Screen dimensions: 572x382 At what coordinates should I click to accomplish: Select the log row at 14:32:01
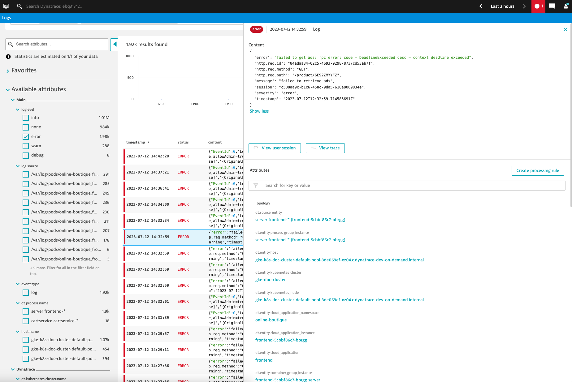click(x=184, y=302)
